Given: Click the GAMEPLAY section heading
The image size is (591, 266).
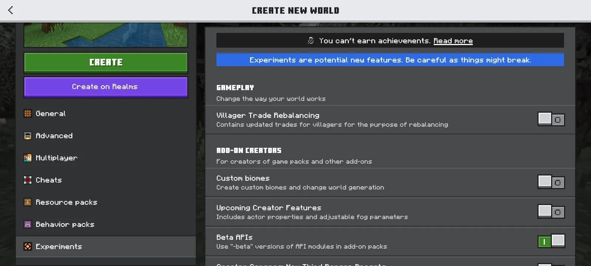Looking at the screenshot, I should pyautogui.click(x=235, y=88).
